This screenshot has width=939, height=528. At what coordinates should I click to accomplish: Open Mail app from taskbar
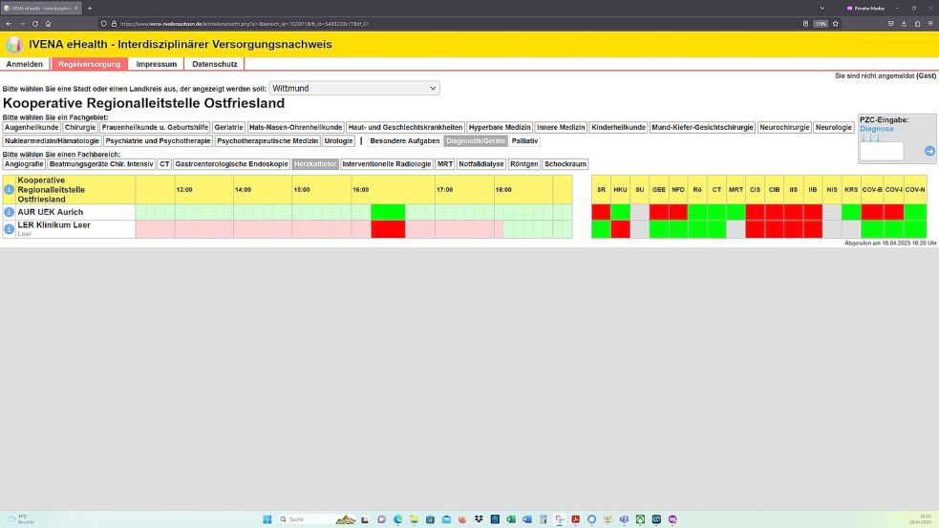tap(446, 519)
